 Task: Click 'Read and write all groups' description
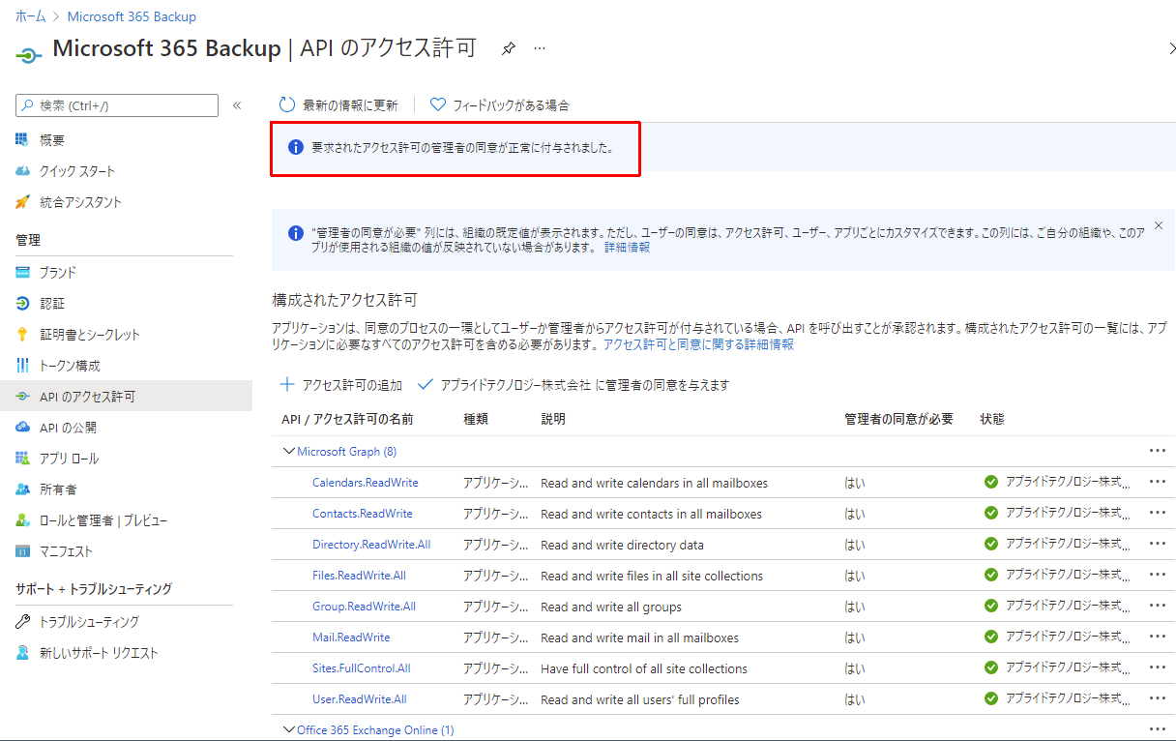(x=611, y=607)
